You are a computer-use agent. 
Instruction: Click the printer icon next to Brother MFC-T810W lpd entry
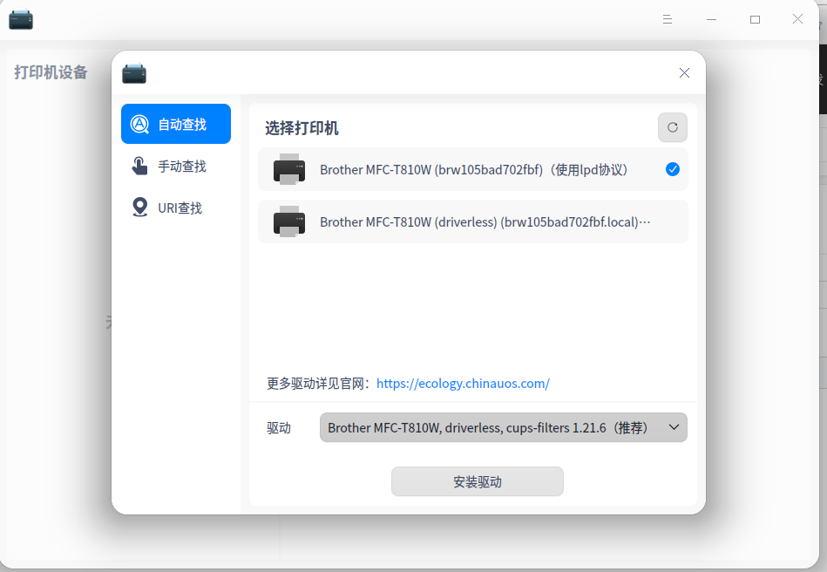[289, 169]
